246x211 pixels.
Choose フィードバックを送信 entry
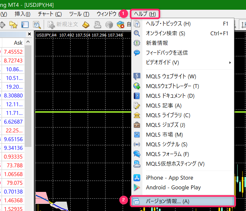(183, 53)
